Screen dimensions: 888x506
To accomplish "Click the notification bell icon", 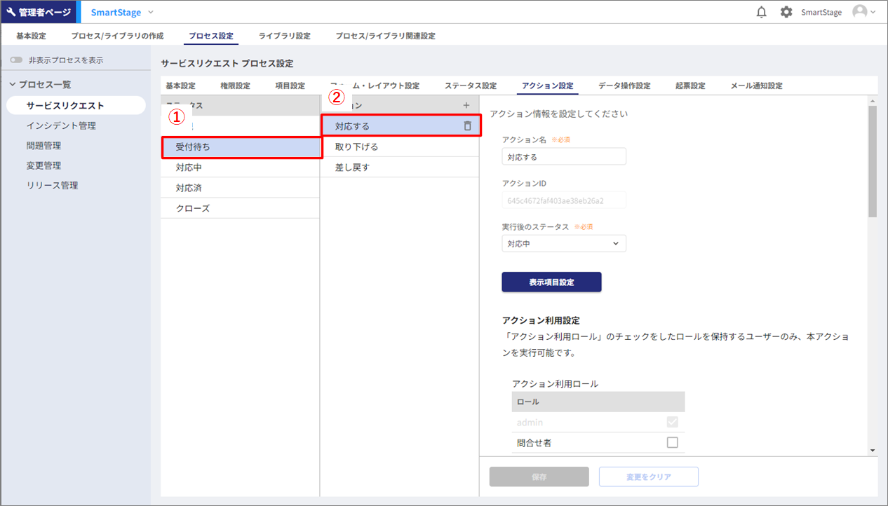I will (762, 12).
